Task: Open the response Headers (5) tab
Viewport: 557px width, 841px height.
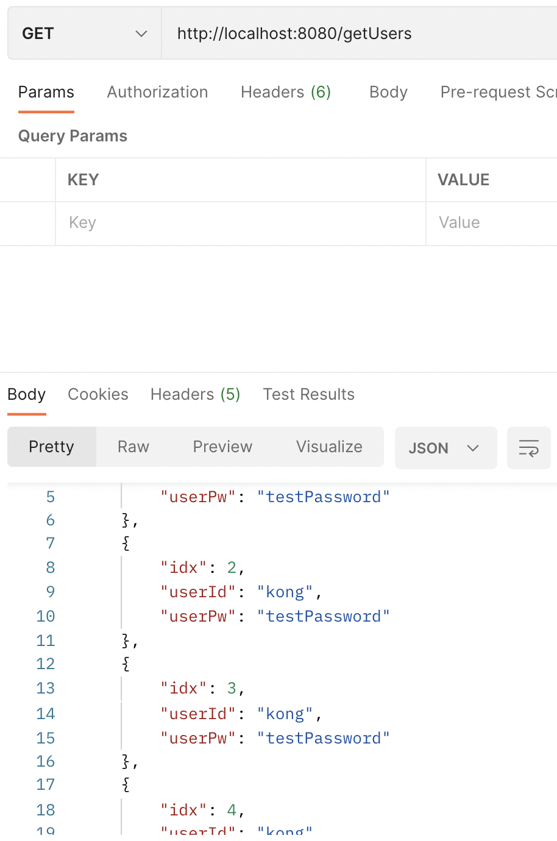Action: 196,394
